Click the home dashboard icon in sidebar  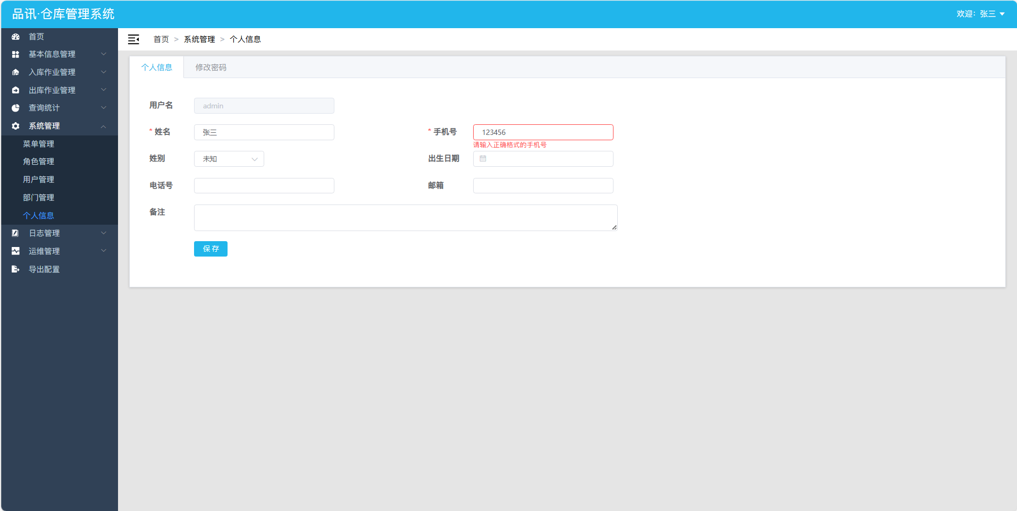coord(15,37)
